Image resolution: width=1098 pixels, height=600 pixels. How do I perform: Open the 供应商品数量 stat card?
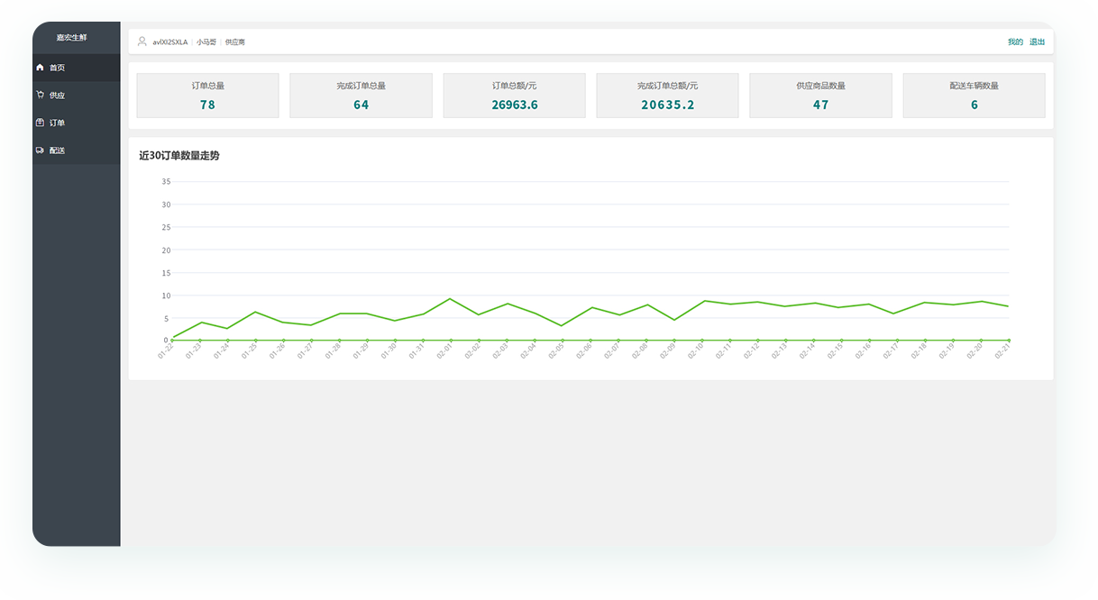tap(820, 95)
